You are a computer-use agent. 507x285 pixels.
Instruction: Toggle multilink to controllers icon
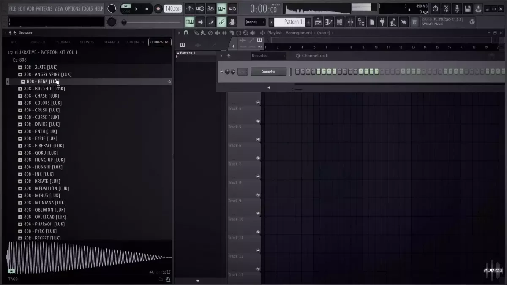click(x=232, y=22)
